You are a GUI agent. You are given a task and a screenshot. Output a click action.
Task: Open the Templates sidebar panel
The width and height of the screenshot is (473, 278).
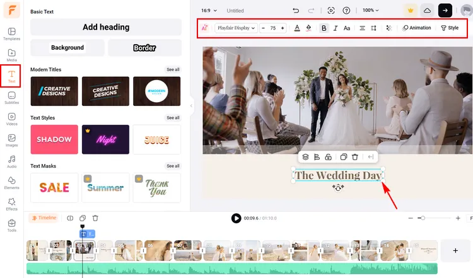coord(11,34)
